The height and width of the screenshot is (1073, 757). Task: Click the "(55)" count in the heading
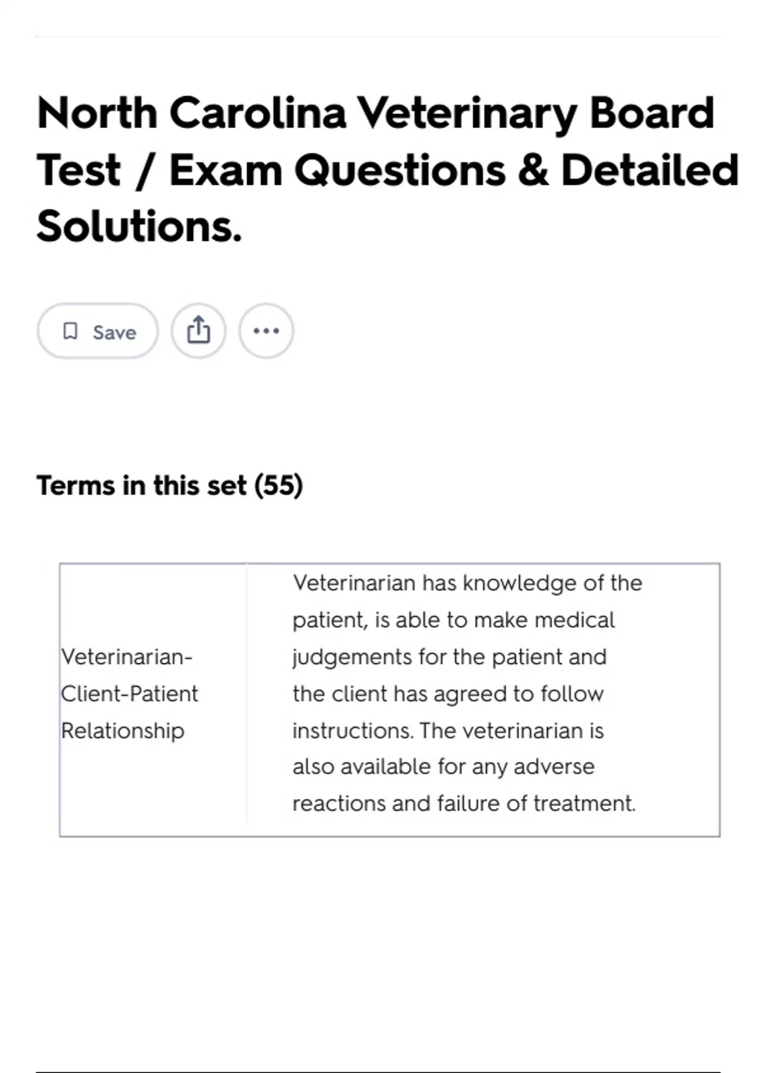pos(278,485)
